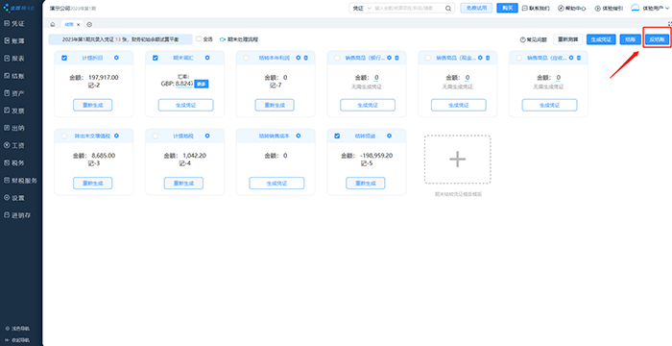Open settings gear on 计提地税 card
The image size is (672, 346).
coord(207,136)
